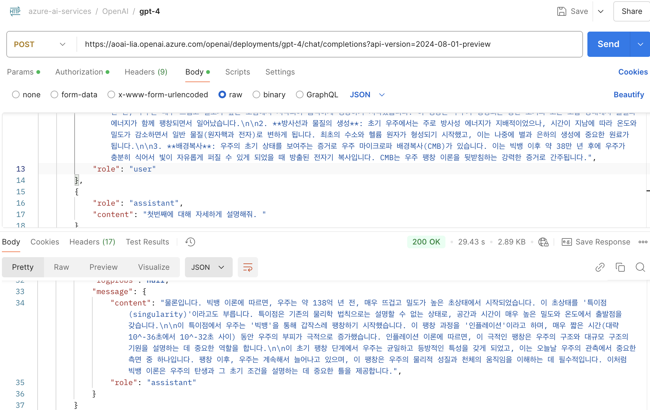The width and height of the screenshot is (650, 410).
Task: Toggle word wrap icon in response
Action: click(x=248, y=267)
